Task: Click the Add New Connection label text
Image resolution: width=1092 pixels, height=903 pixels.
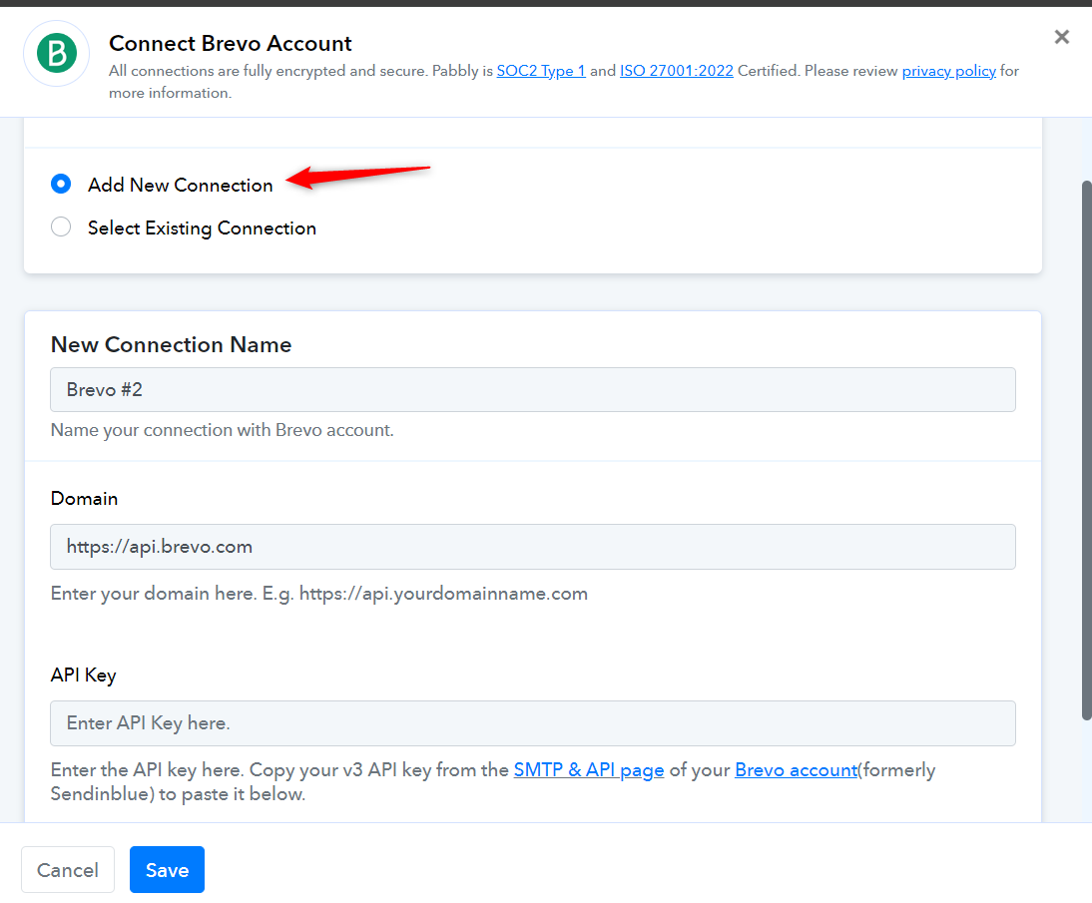Action: point(181,185)
